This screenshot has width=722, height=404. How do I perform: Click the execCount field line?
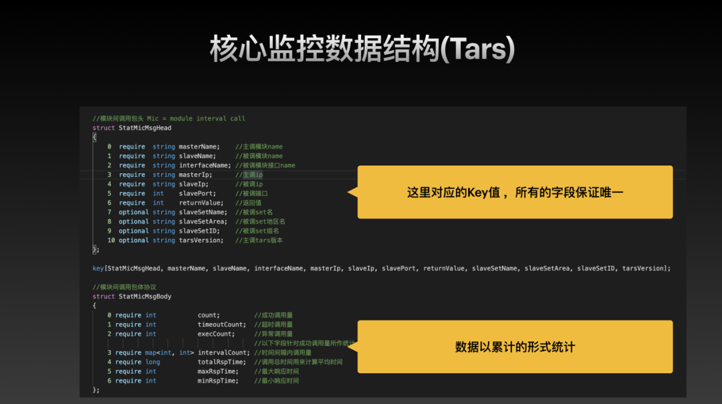(x=200, y=334)
